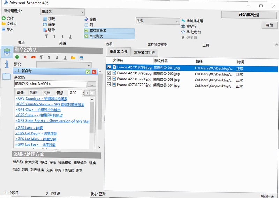Collapse the 1: 新名称 method header
This screenshot has width=279, height=198.
pyautogui.click(x=15, y=71)
